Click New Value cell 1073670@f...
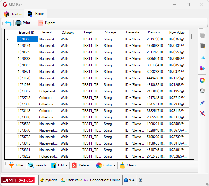Image resolution: width=209 pixels, height=186 pixels. 178,130
